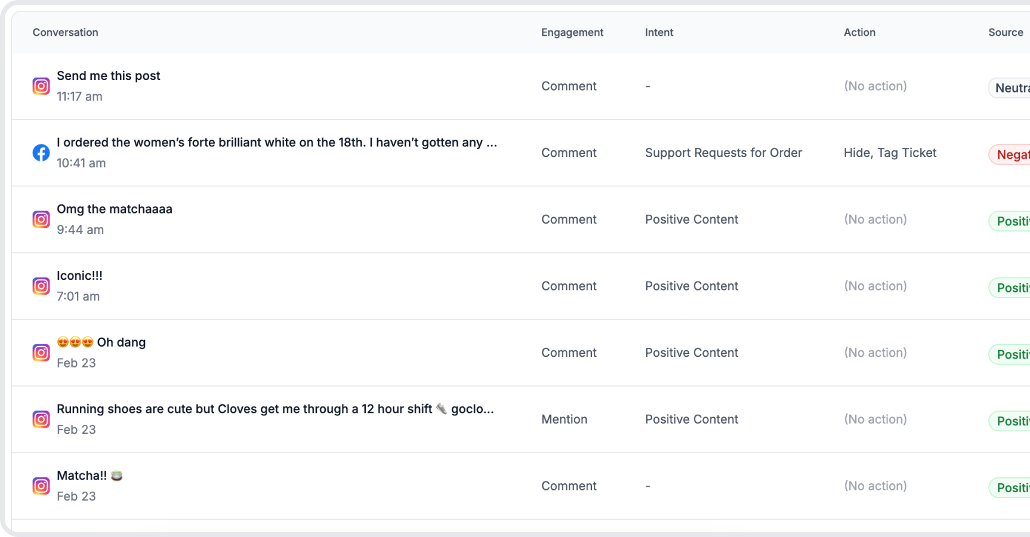Click Instagram icon next to 'Omg the matchaaaa'
Screen dimensions: 1030x537
[41, 220]
